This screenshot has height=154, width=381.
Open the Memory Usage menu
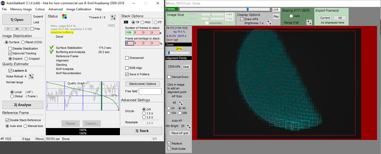(x=21, y=9)
